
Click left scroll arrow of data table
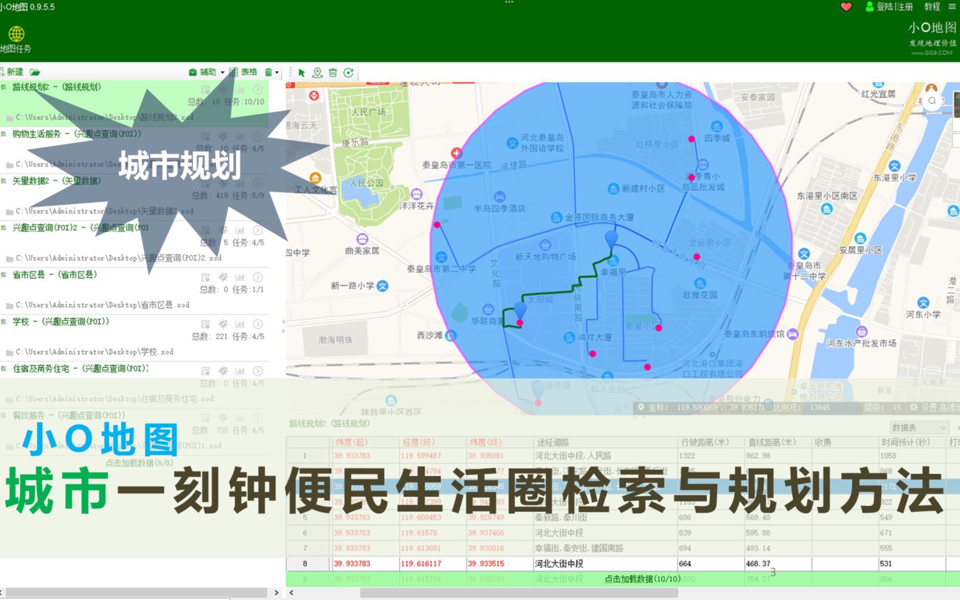coord(292,593)
